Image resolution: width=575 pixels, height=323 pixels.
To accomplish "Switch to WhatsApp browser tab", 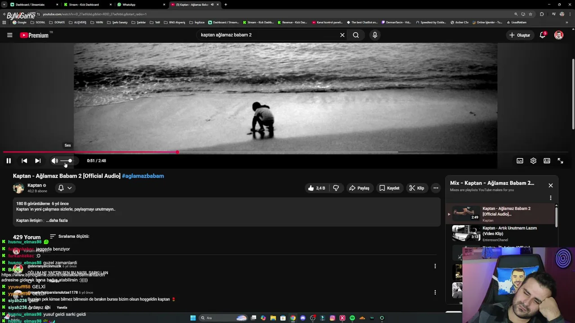I will (140, 4).
